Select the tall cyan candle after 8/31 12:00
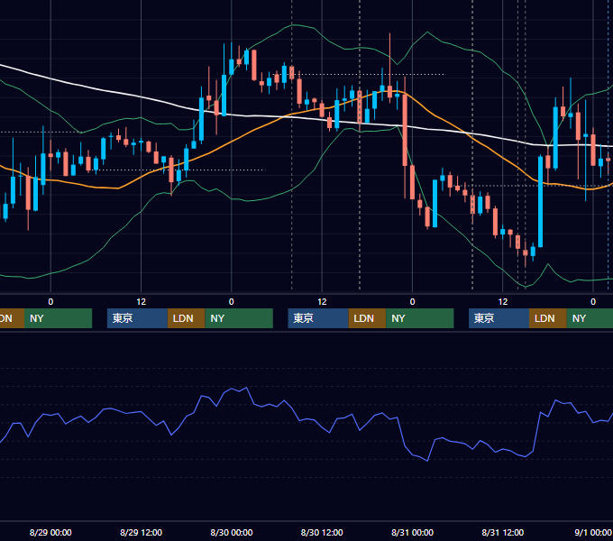This screenshot has height=541, width=613. click(540, 201)
